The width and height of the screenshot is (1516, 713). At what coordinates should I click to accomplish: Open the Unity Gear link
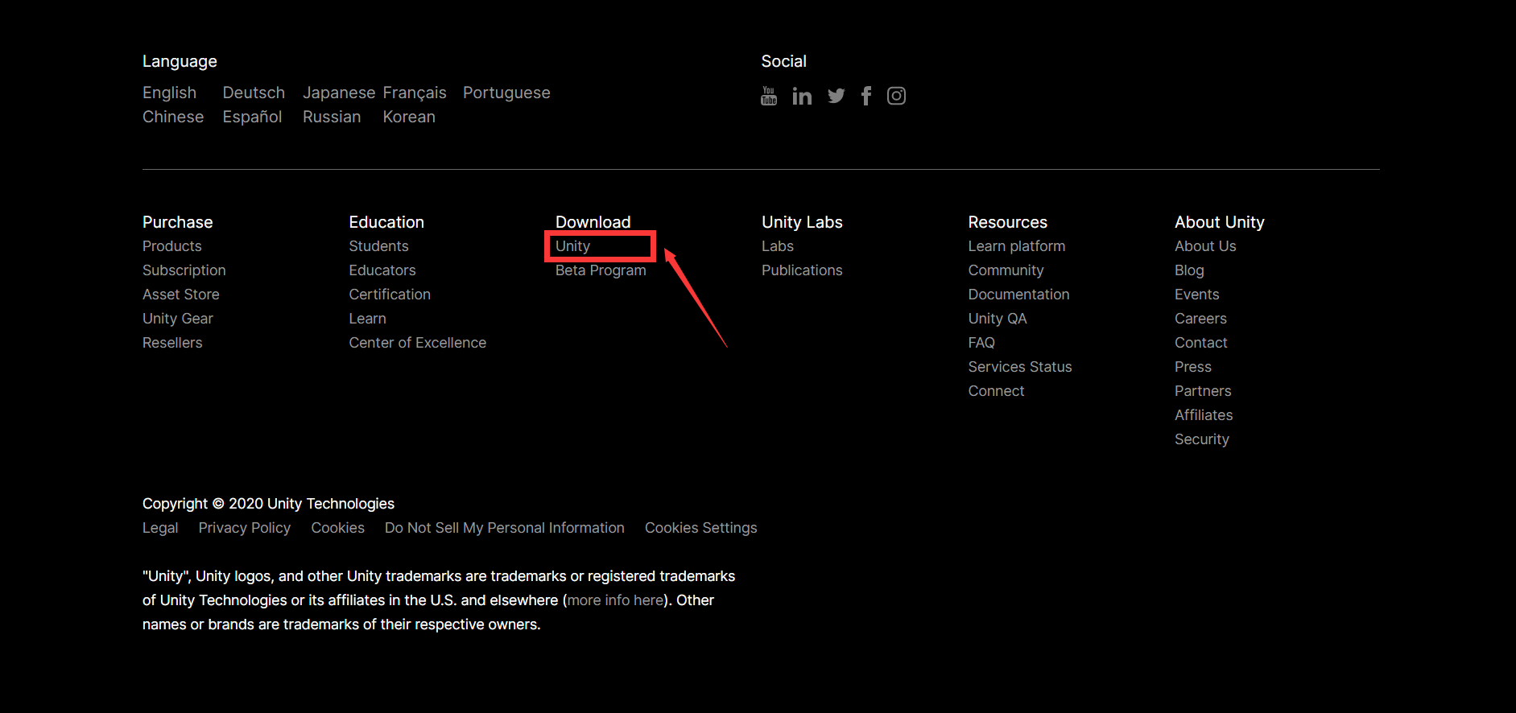(178, 319)
